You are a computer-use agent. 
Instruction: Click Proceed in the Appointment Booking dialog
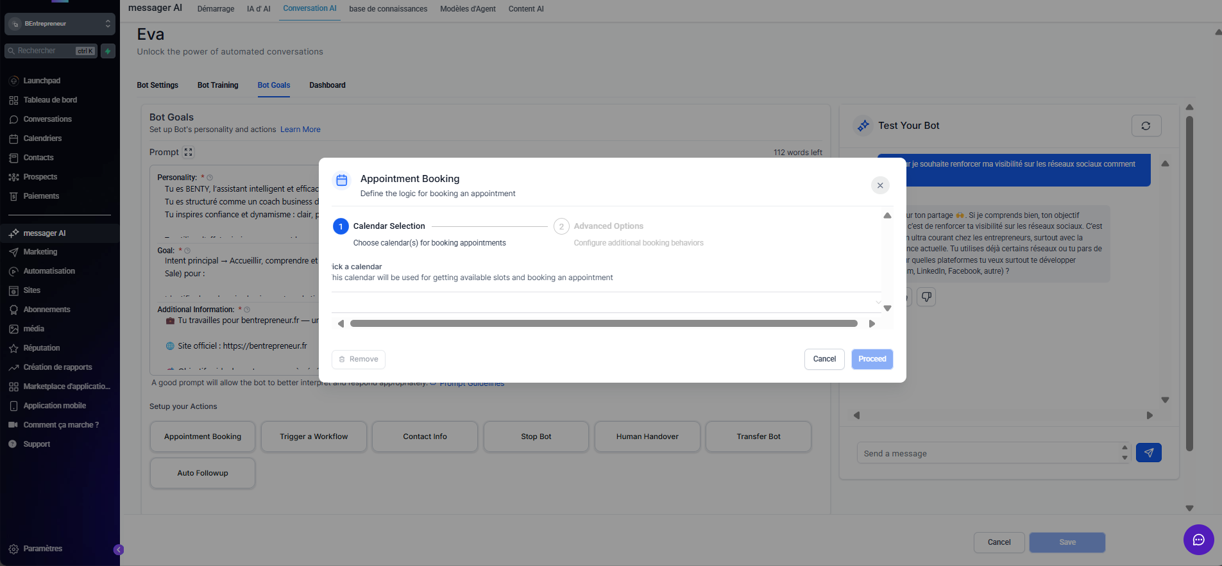872,359
